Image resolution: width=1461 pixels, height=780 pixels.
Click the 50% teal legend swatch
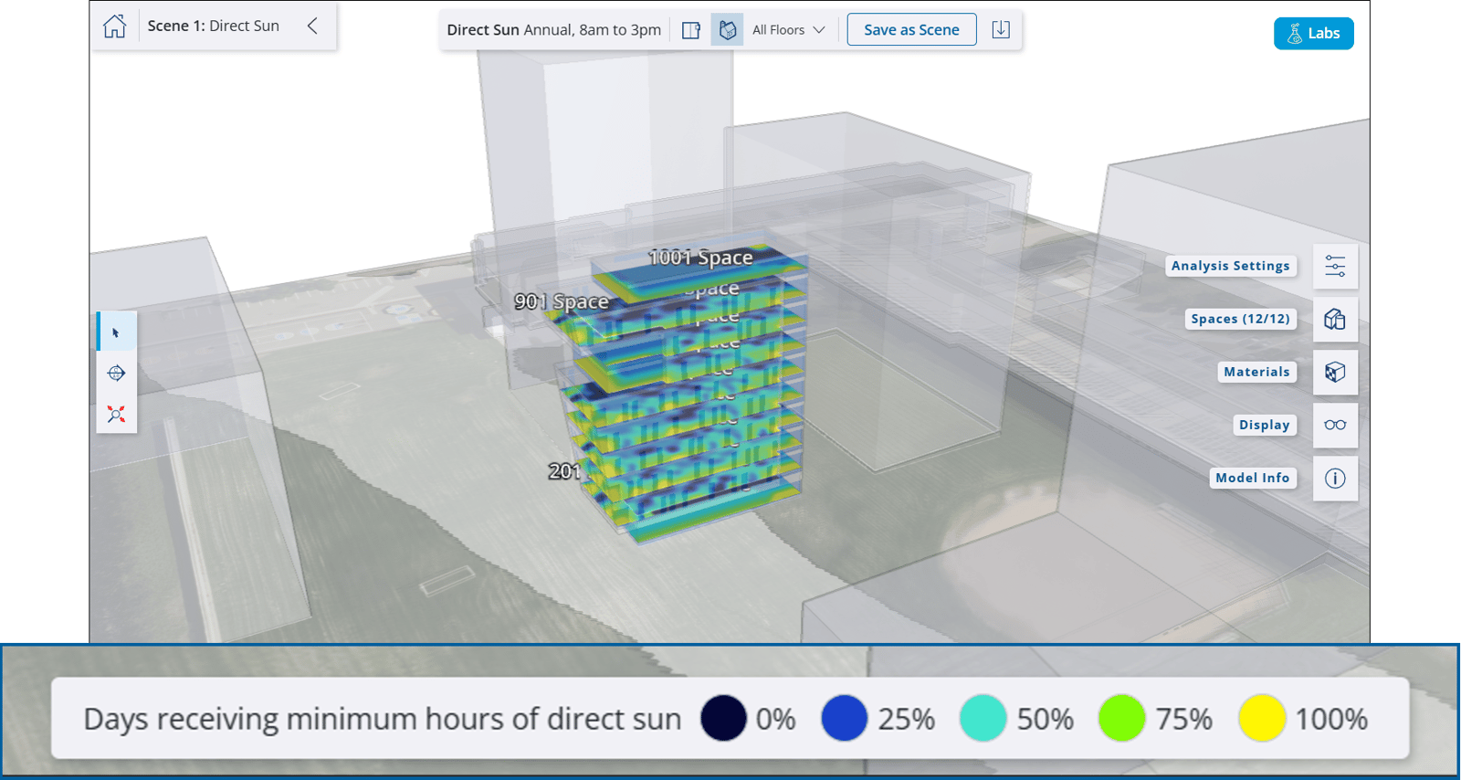pos(983,718)
